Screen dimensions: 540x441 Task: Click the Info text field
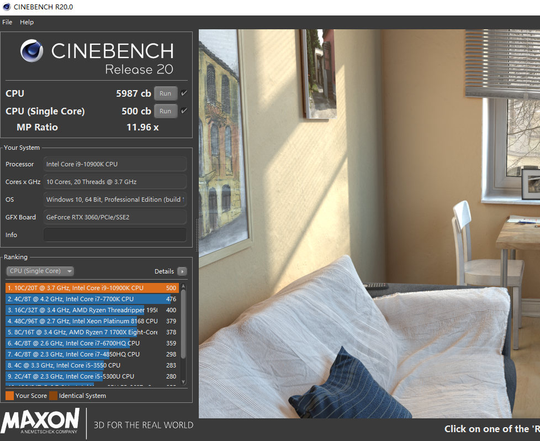pyautogui.click(x=115, y=235)
